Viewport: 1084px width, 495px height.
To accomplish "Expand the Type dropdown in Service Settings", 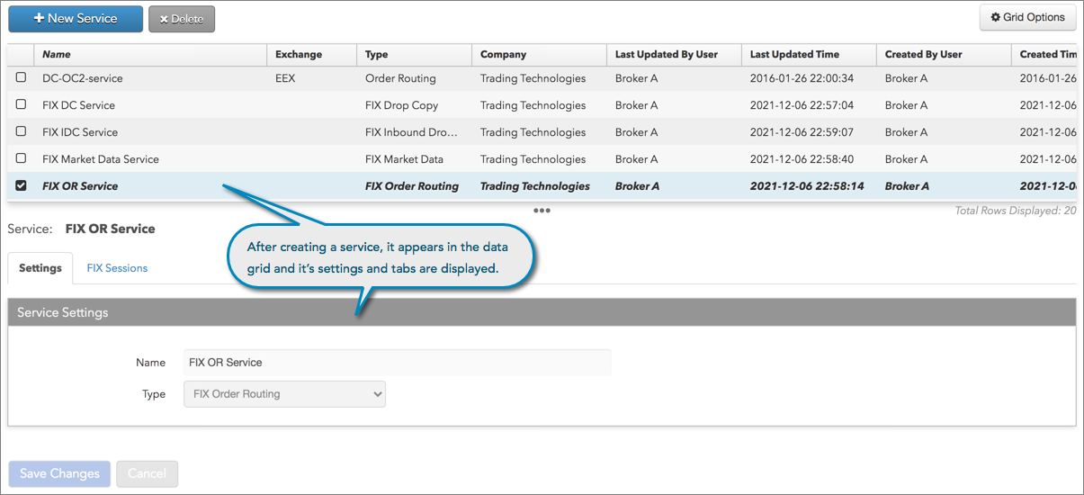I will point(284,394).
